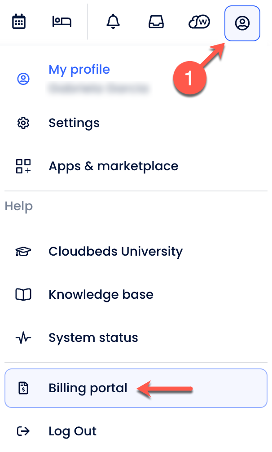The width and height of the screenshot is (272, 452).
Task: Click the gear icon beside Settings
Action: [23, 123]
